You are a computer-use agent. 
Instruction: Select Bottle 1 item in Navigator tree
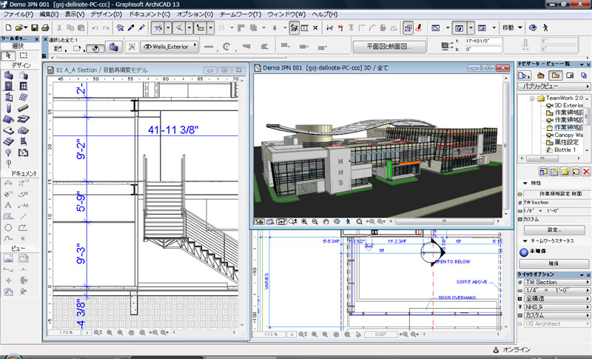click(x=561, y=150)
